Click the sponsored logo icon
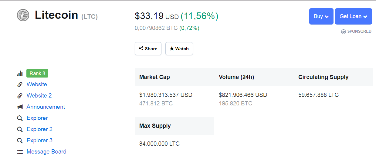376x159 pixels. pos(344,31)
